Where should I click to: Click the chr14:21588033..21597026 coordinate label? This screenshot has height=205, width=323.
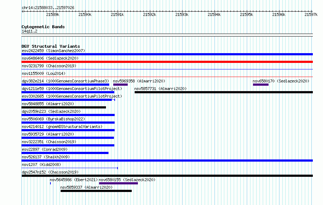(x=48, y=8)
